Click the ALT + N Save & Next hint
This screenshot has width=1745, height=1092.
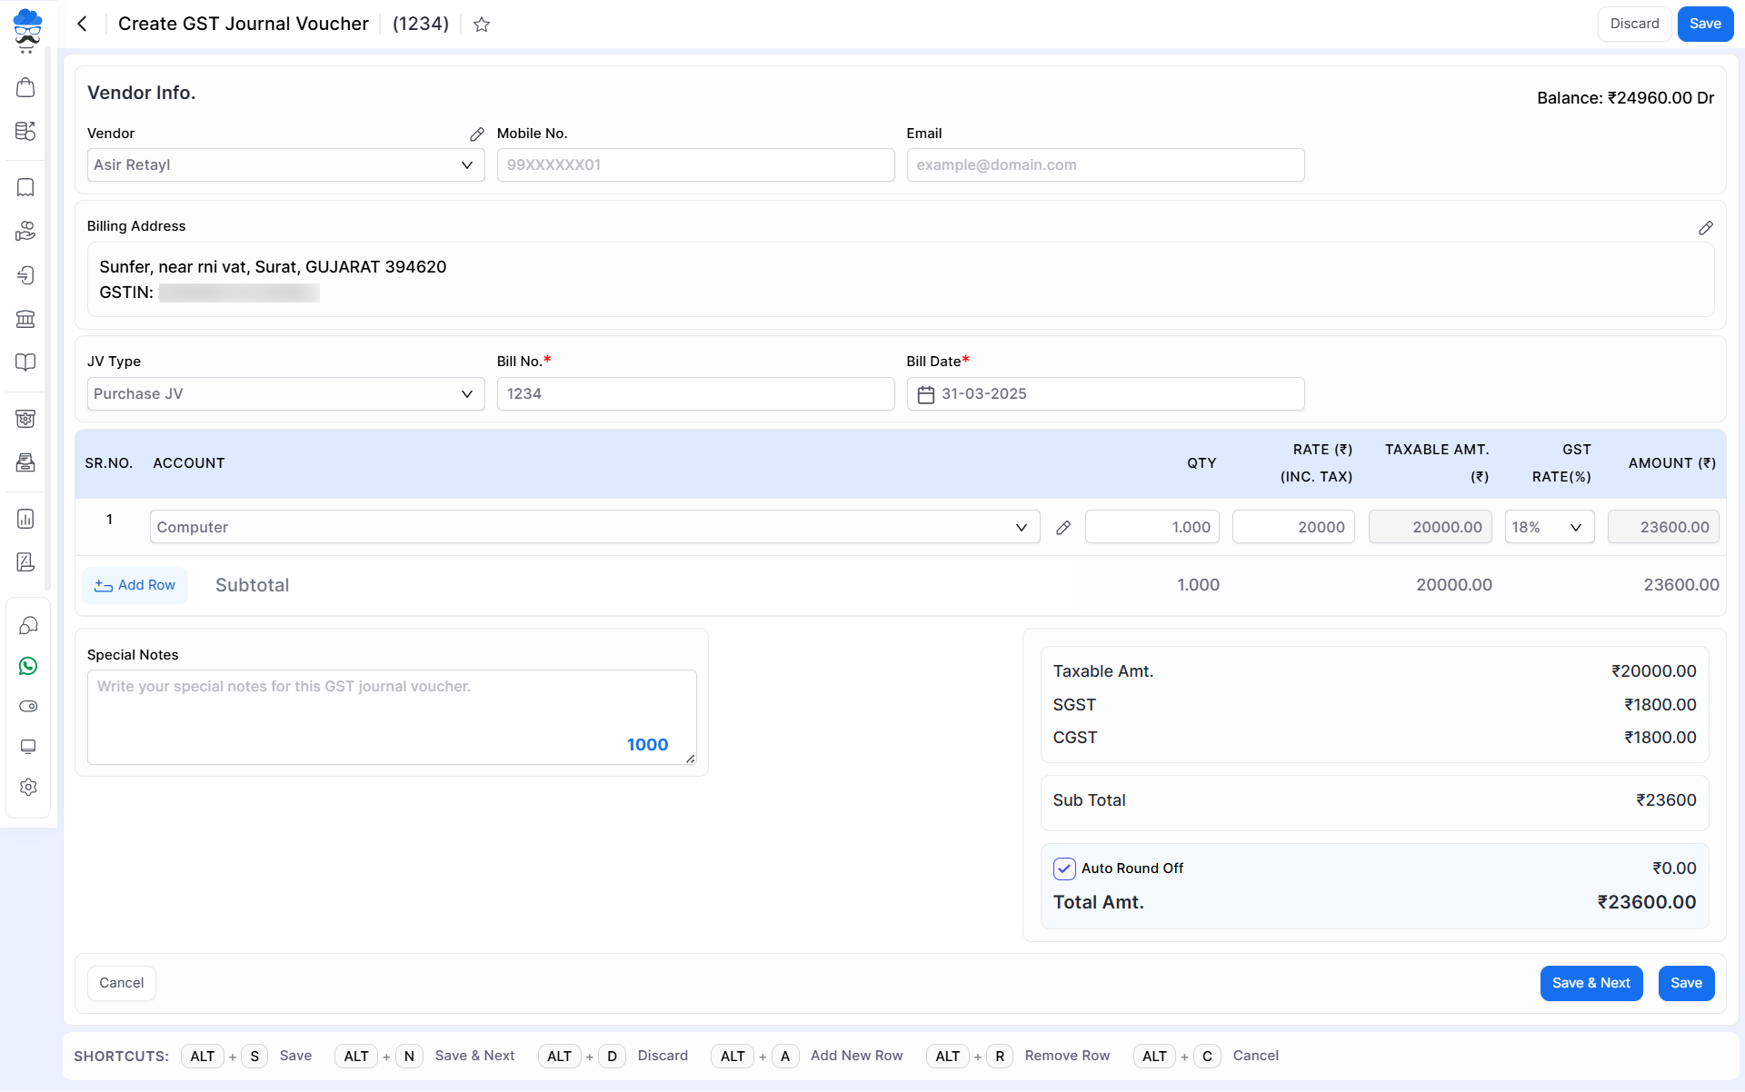click(425, 1057)
